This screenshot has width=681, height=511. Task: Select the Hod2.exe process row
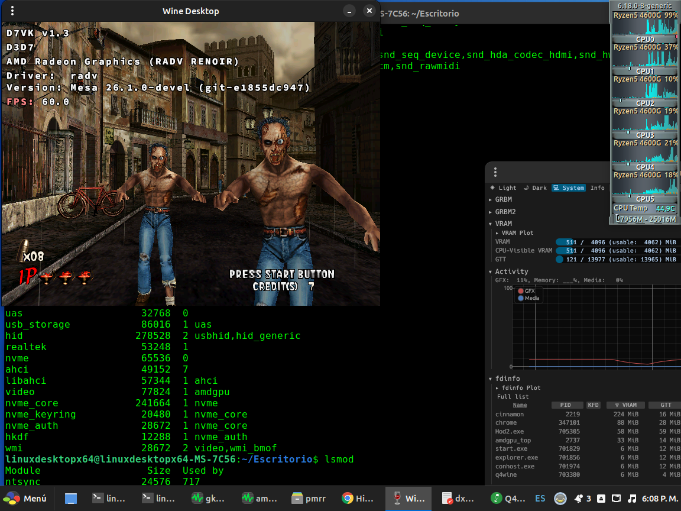coord(587,432)
